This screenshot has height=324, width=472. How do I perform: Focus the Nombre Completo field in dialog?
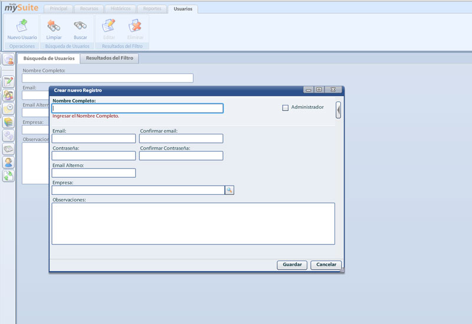137,108
